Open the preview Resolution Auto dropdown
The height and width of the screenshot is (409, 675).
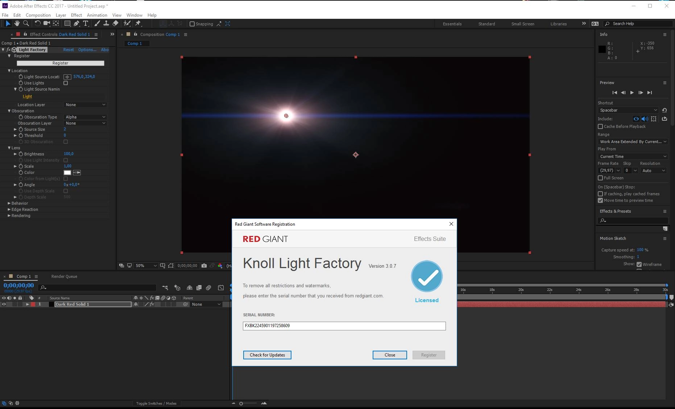point(654,171)
